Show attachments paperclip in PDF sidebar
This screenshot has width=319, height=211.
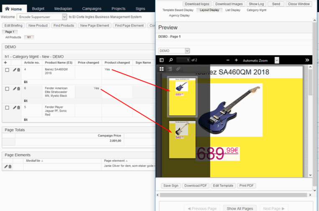coord(178,69)
